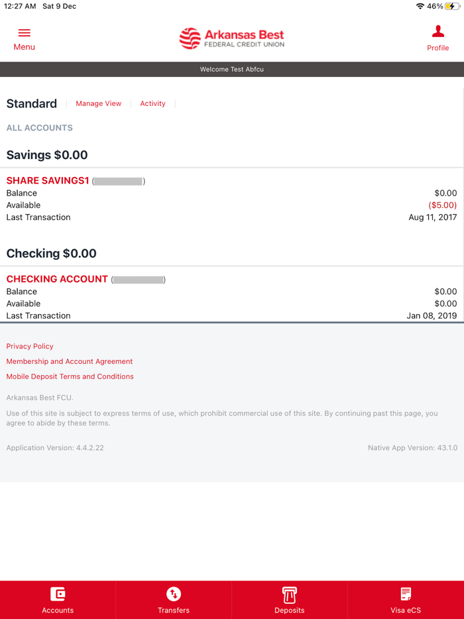Open the Manage View option
The image size is (464, 619).
point(98,103)
